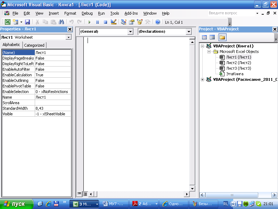Click the Redo arrow icon
278x209 pixels.
[x=79, y=22]
